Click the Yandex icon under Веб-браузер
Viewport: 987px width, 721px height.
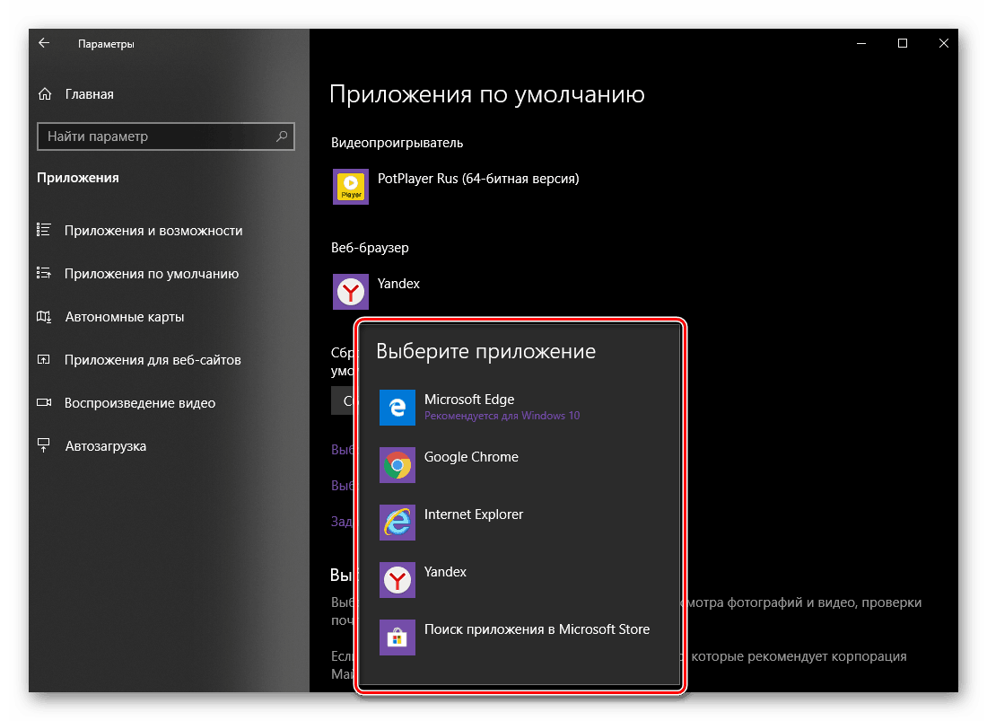point(350,291)
